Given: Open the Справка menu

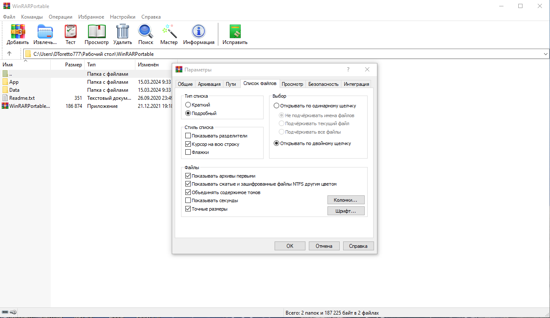Looking at the screenshot, I should (151, 17).
